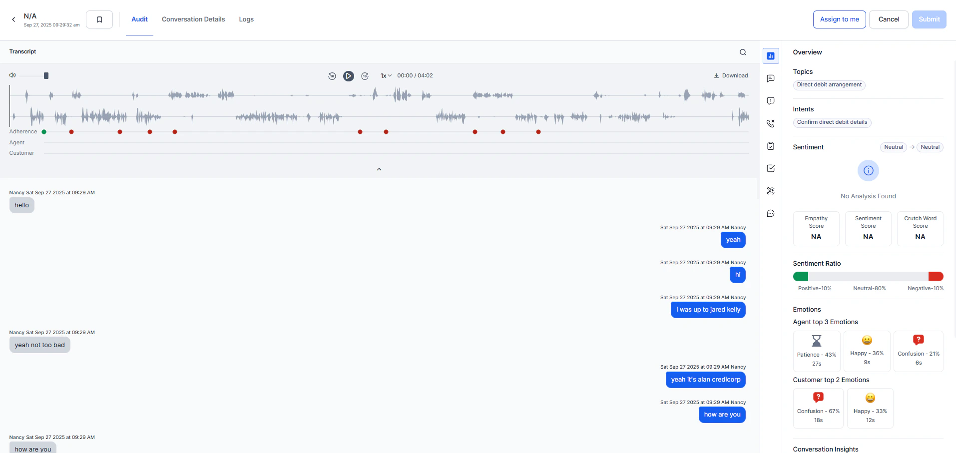
Task: Open the notes message sidebar icon
Action: coord(771,78)
